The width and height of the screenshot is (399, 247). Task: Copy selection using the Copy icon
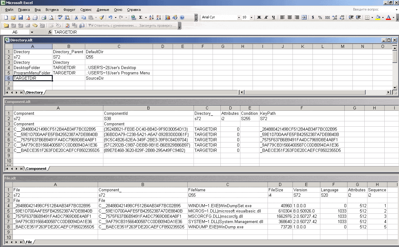tap(83, 18)
